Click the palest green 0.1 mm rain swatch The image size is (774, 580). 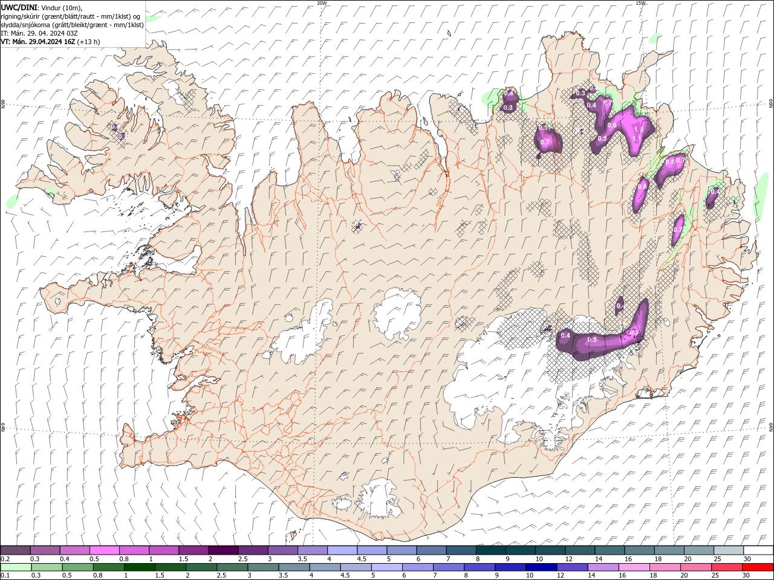(16, 567)
